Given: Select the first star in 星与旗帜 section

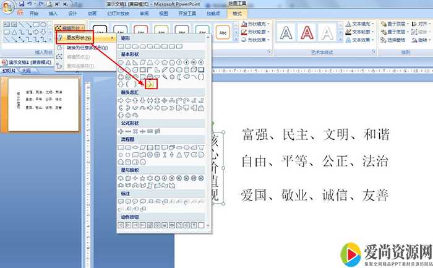Looking at the screenshot, I should pyautogui.click(x=121, y=179).
